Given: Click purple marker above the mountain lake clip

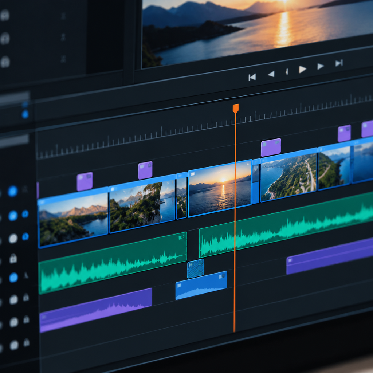Looking at the screenshot, I should tap(85, 181).
